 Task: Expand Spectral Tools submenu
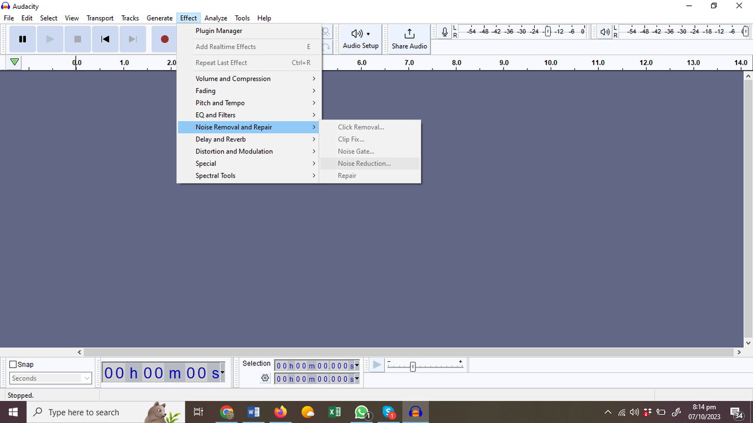(249, 176)
